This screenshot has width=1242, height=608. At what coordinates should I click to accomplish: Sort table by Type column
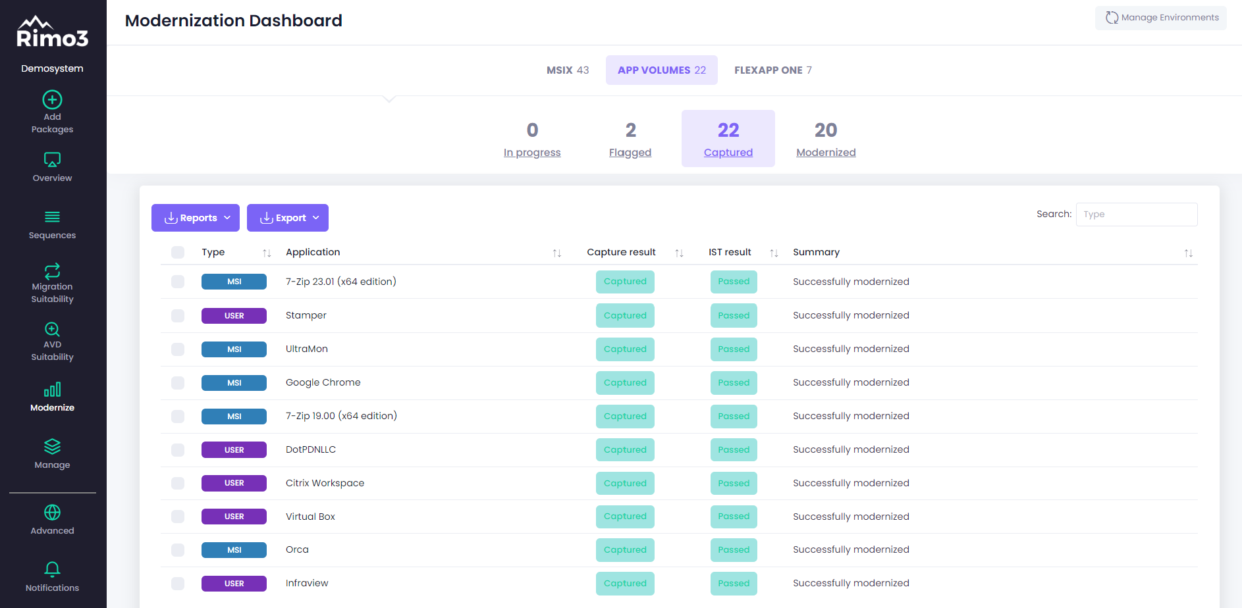click(x=267, y=253)
